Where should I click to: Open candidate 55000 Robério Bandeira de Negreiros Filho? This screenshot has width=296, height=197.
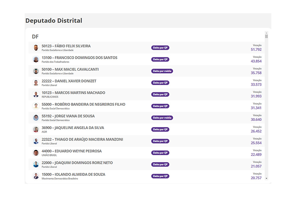coord(83,104)
